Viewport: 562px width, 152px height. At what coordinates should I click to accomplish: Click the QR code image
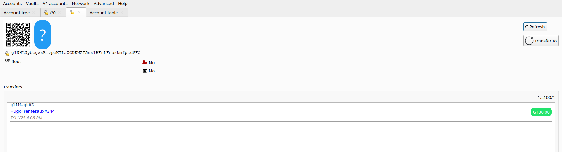18,35
